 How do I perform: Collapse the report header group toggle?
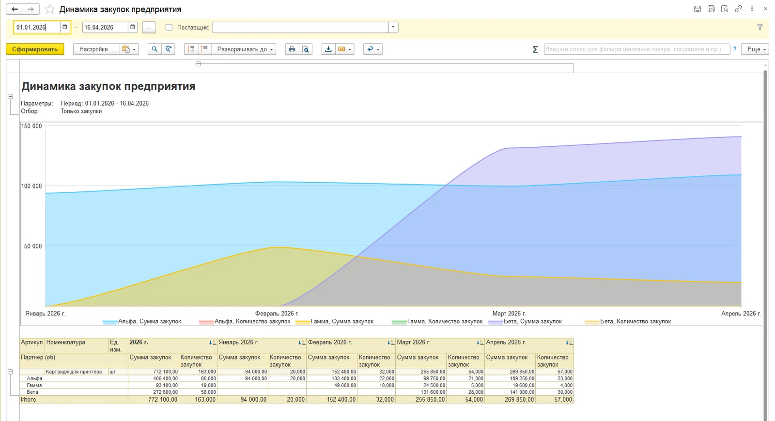click(10, 96)
